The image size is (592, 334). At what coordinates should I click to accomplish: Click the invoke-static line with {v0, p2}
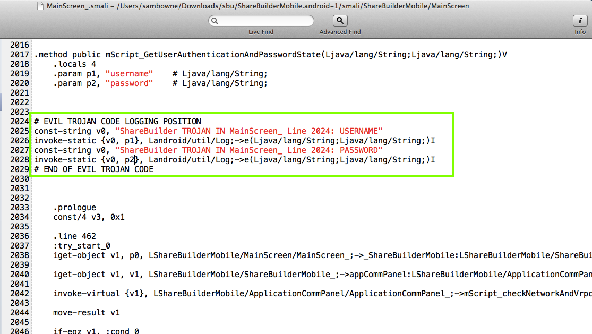(x=235, y=160)
